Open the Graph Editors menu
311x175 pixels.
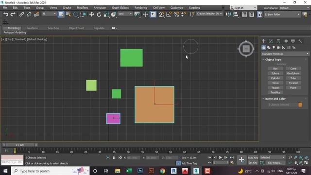(121, 8)
